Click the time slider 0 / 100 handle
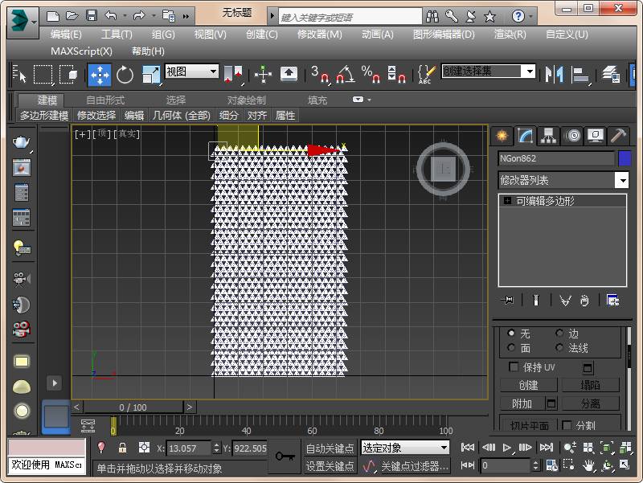 pos(133,407)
